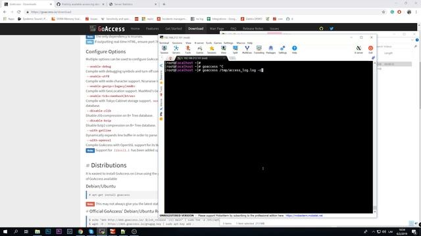The image size is (421, 236).
Task: Open Issues in GoAccess navbar
Action: [274, 29]
